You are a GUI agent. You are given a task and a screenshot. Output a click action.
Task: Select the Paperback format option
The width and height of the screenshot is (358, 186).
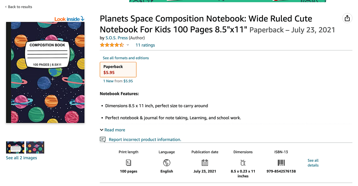coord(118,70)
